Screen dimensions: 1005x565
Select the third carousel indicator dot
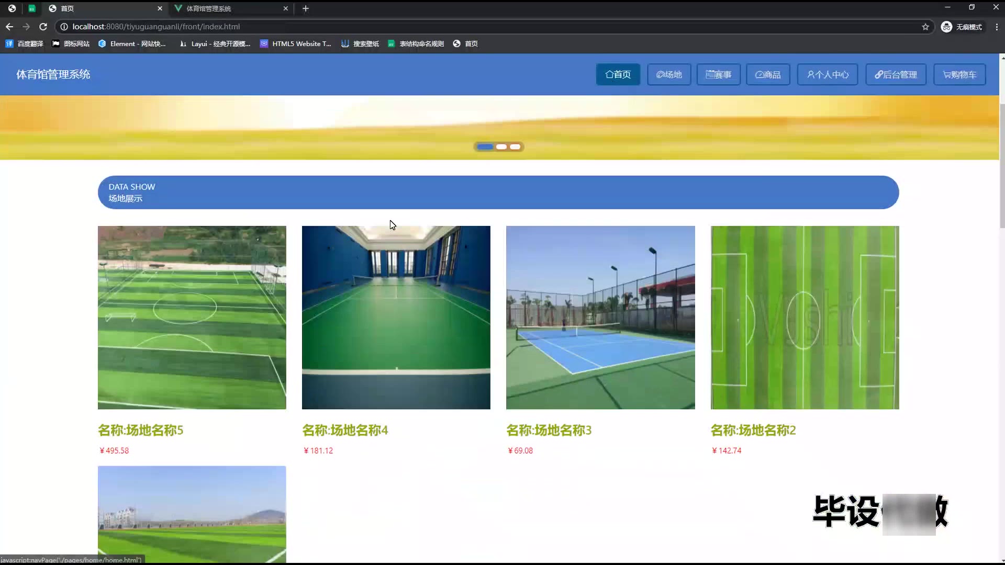click(x=516, y=147)
